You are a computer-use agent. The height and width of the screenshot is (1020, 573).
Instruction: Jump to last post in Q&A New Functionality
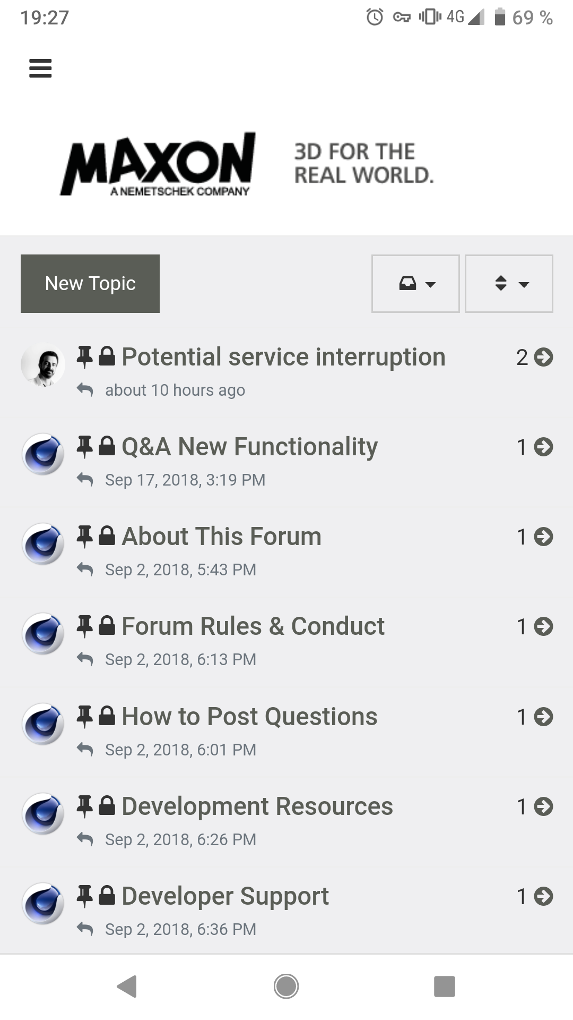click(x=543, y=447)
